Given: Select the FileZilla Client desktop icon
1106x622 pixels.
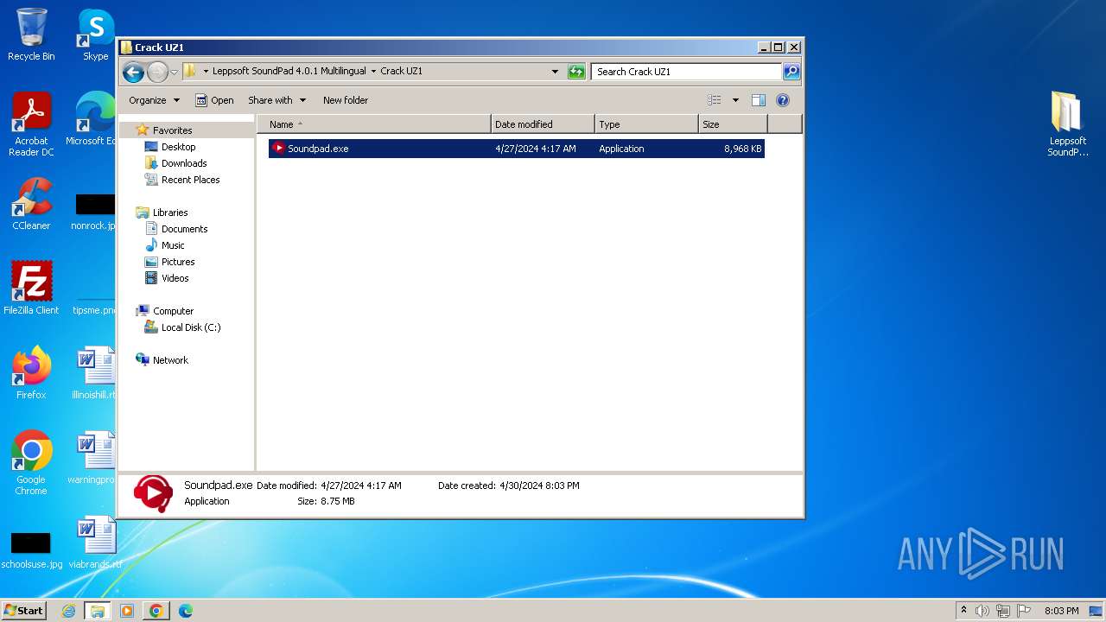Looking at the screenshot, I should pyautogui.click(x=31, y=288).
